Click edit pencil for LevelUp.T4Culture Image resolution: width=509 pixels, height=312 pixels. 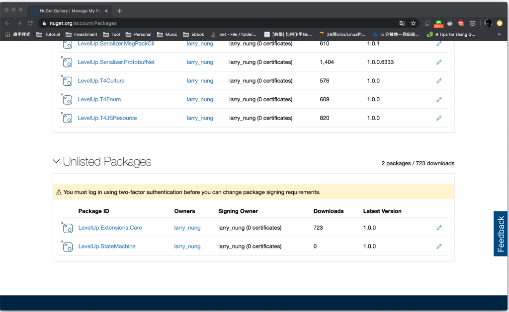[439, 81]
